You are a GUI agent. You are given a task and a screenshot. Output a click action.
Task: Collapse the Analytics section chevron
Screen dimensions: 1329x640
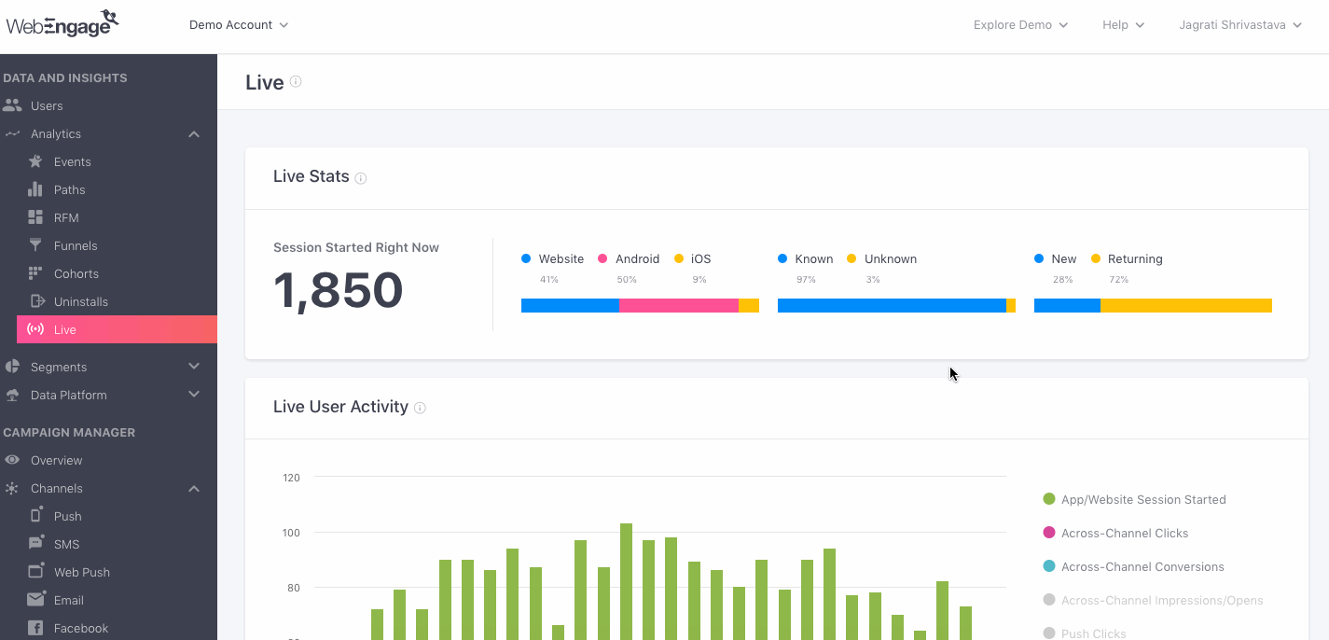(194, 134)
